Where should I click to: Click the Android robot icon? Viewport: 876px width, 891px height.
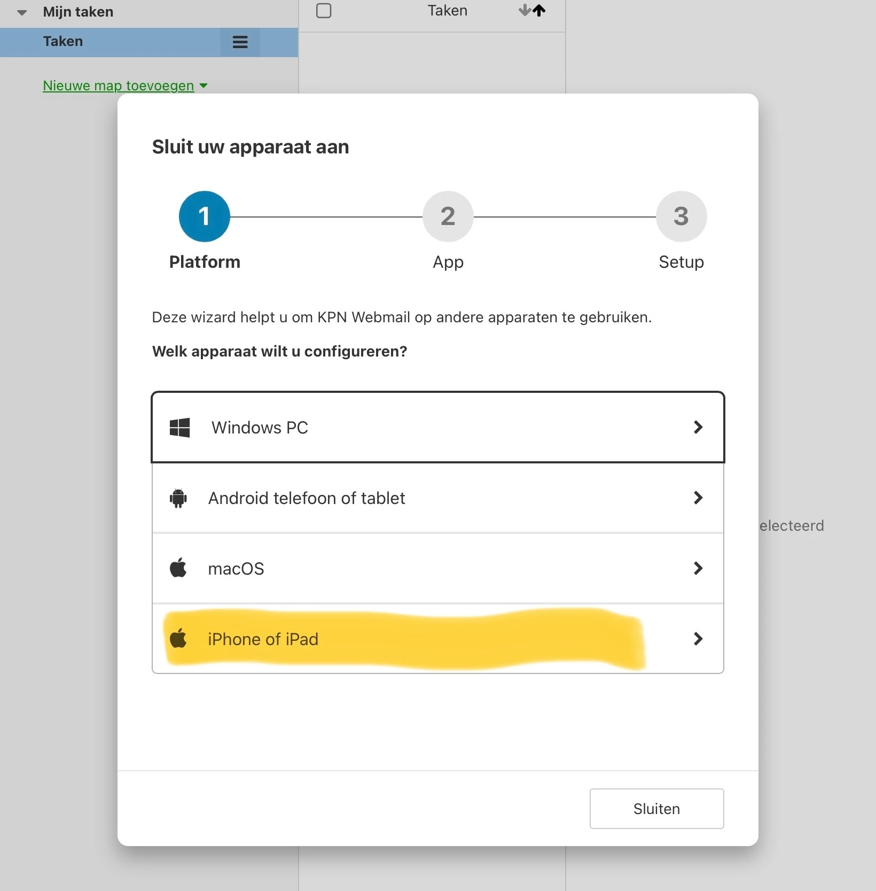click(178, 498)
